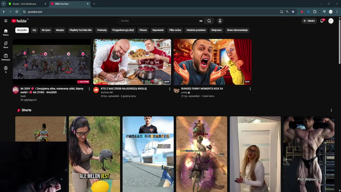Select the Gry filter chip
The image size is (341, 192).
pos(34,30)
